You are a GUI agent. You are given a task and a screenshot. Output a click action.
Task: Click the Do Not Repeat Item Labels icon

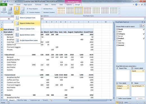pos(17,40)
